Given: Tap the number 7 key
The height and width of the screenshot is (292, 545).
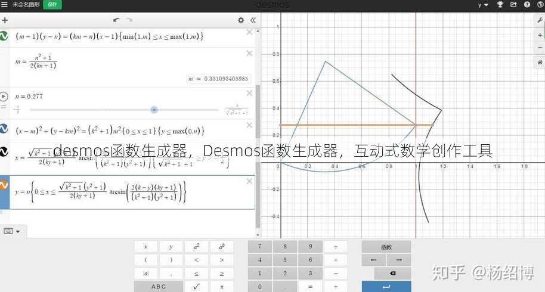Looking at the screenshot, I should [x=259, y=247].
